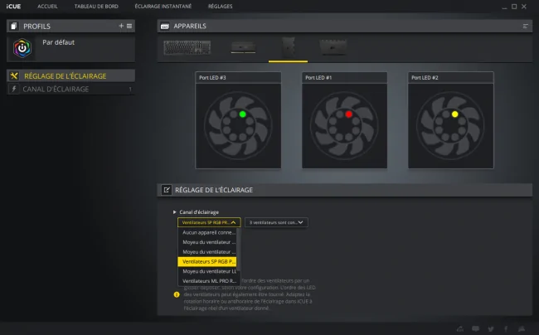539x335 pixels.
Task: Choose Ventilateurs ML PRO RGB option
Action: (x=207, y=281)
